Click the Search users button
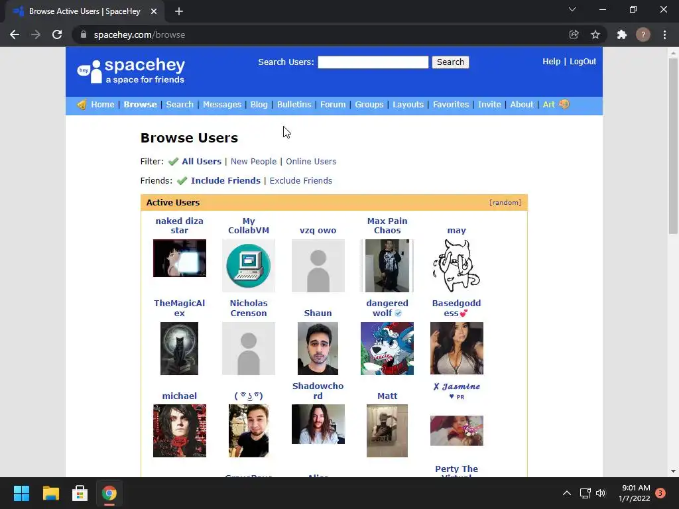 tap(450, 62)
